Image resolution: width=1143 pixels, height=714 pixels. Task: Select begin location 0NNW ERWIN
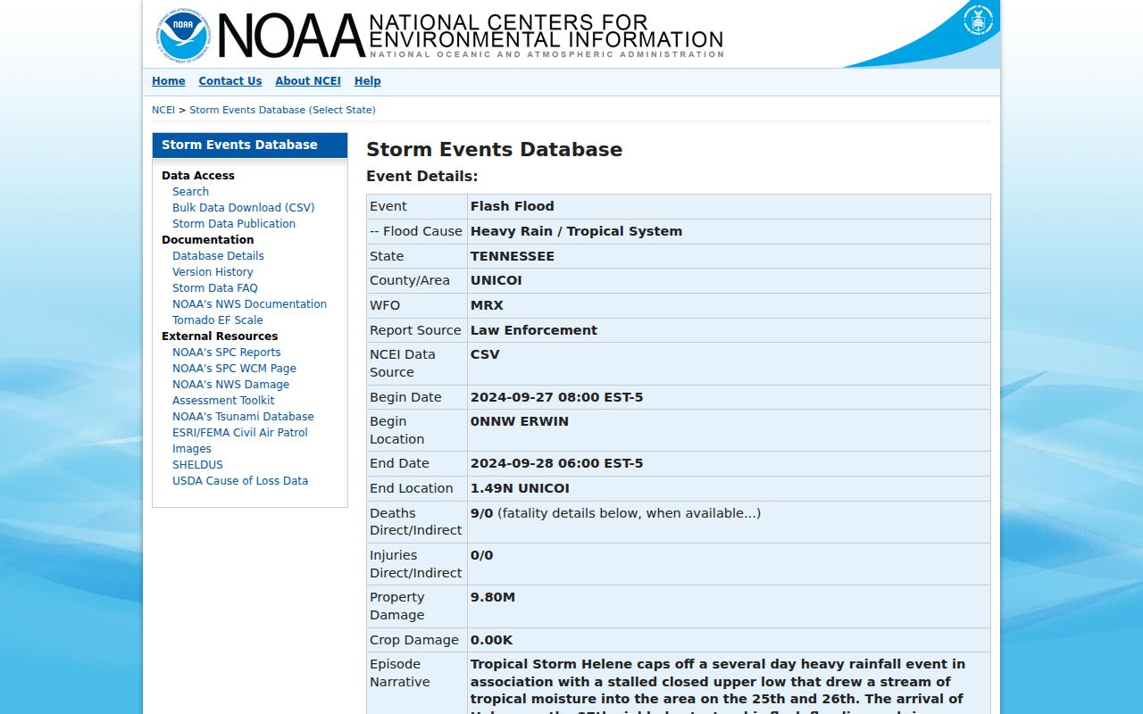[x=520, y=421]
